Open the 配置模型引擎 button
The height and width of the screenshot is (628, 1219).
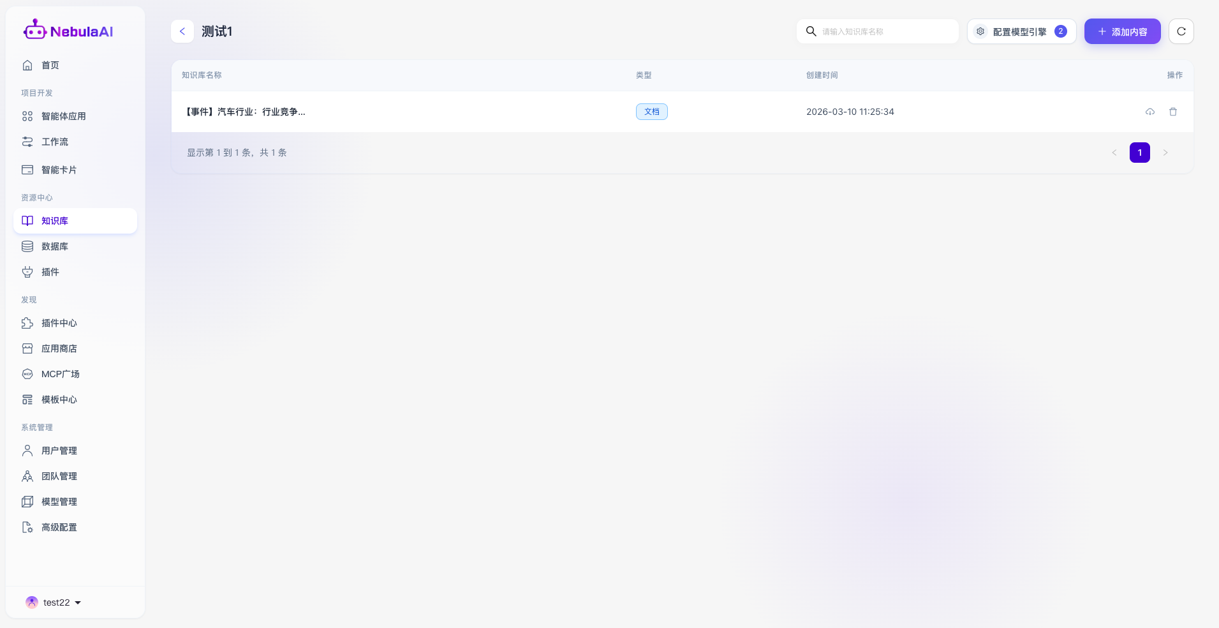[1021, 31]
